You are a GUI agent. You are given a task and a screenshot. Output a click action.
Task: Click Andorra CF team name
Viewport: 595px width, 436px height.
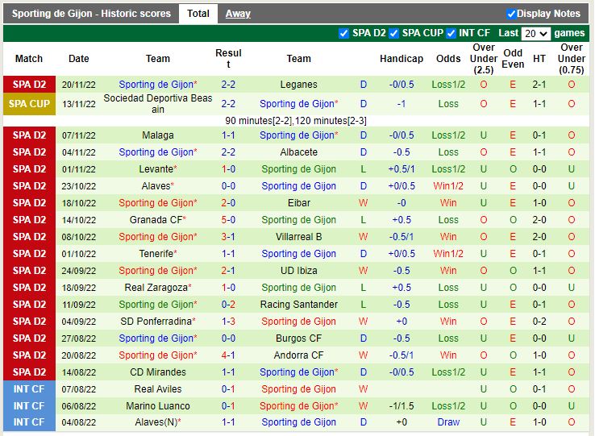coord(298,355)
